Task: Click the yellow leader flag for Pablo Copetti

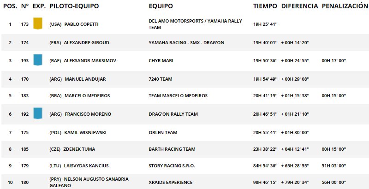Action: pyautogui.click(x=38, y=24)
